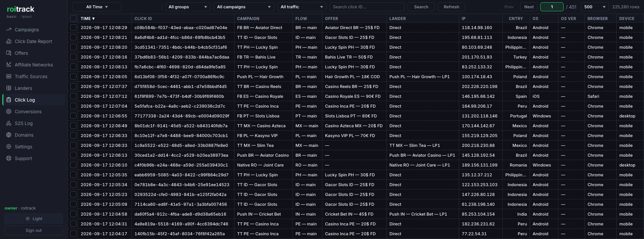Open the 500 rows-per-page dropdown

click(x=595, y=7)
